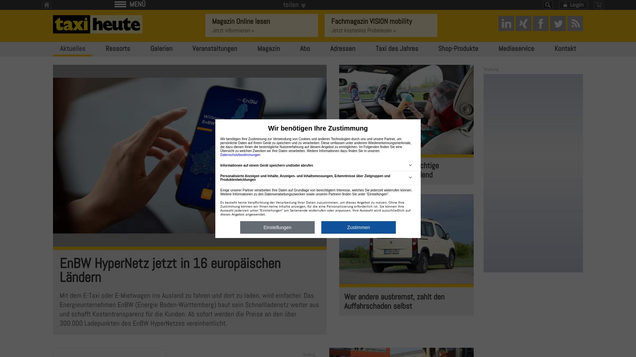Click the Einstellungen button
Screen dimensions: 636x357
coord(277,227)
